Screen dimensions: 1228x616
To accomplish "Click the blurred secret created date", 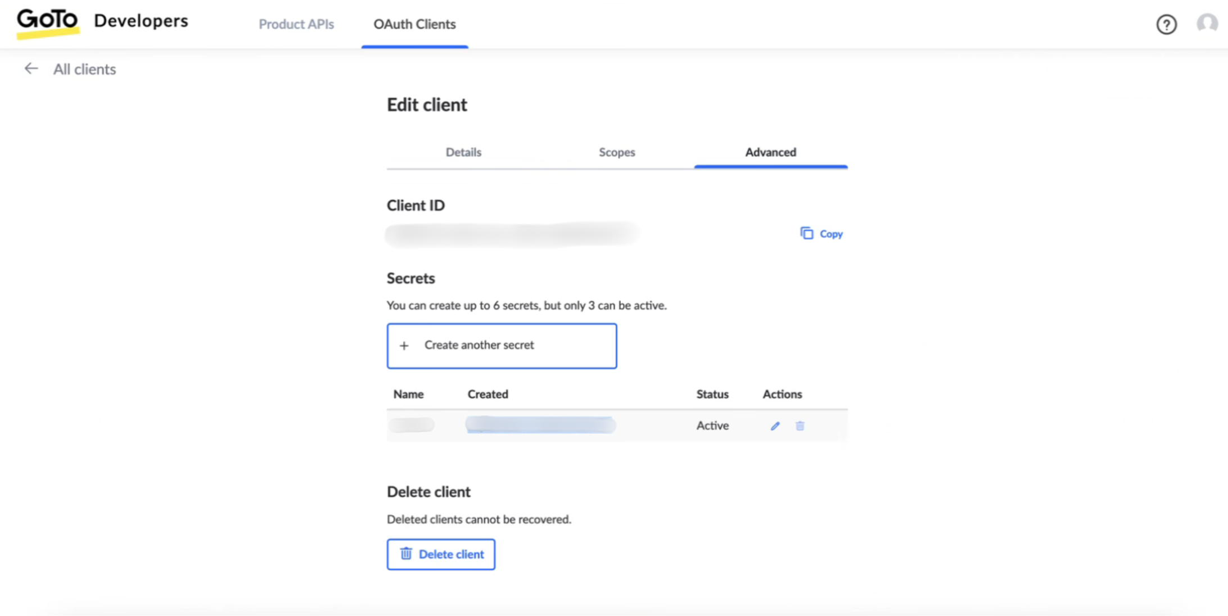I will [x=540, y=425].
